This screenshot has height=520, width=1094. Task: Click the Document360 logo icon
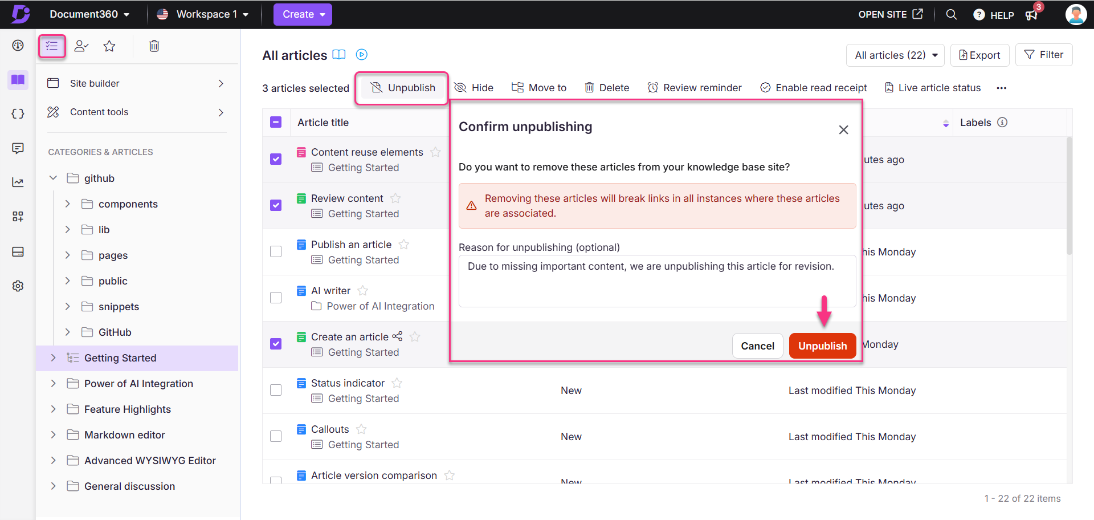[21, 14]
